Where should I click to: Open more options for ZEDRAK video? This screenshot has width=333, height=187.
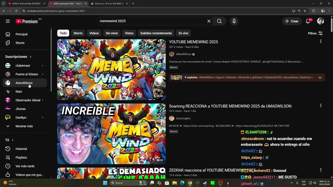pyautogui.click(x=321, y=170)
